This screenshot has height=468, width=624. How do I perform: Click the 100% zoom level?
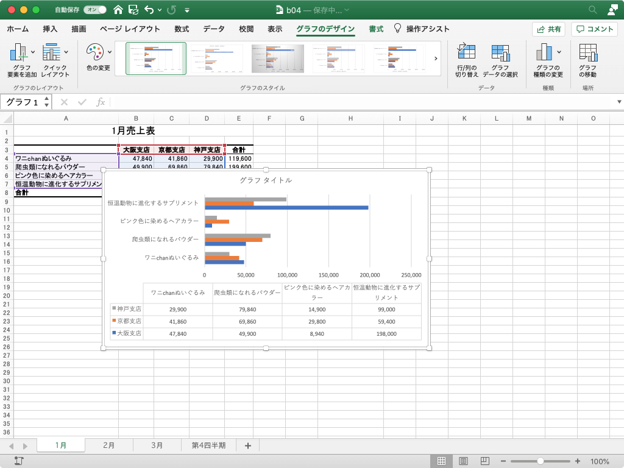pos(600,461)
